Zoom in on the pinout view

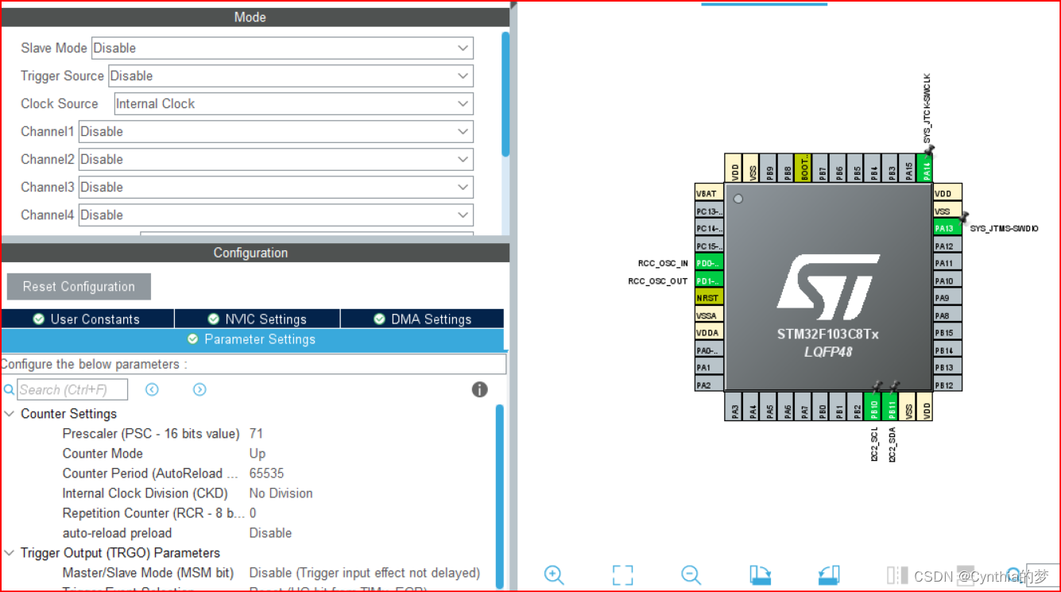click(x=554, y=575)
